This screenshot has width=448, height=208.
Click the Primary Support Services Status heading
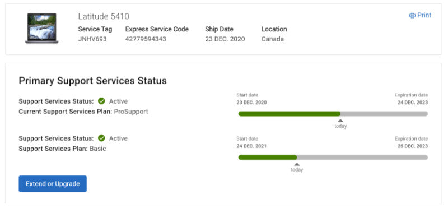tap(92, 81)
